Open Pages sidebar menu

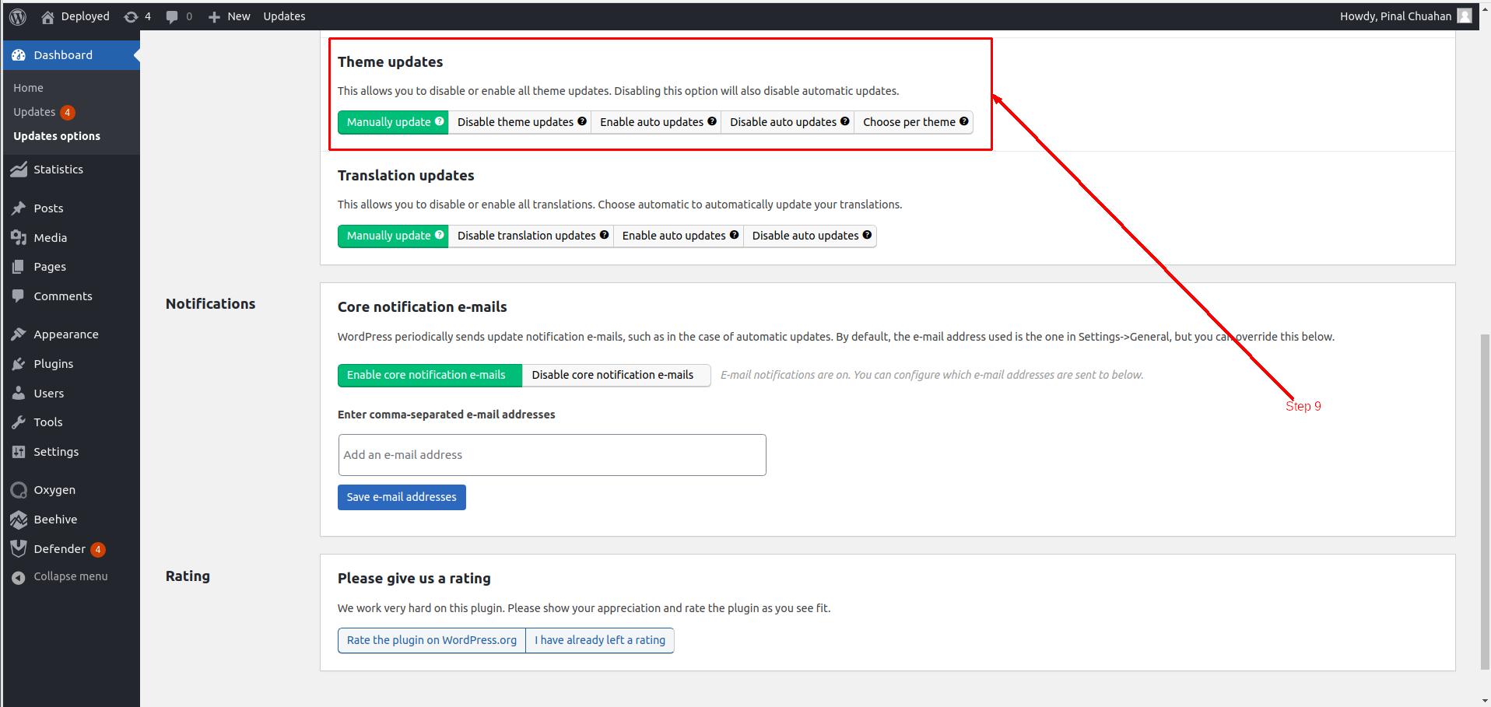(x=71, y=267)
